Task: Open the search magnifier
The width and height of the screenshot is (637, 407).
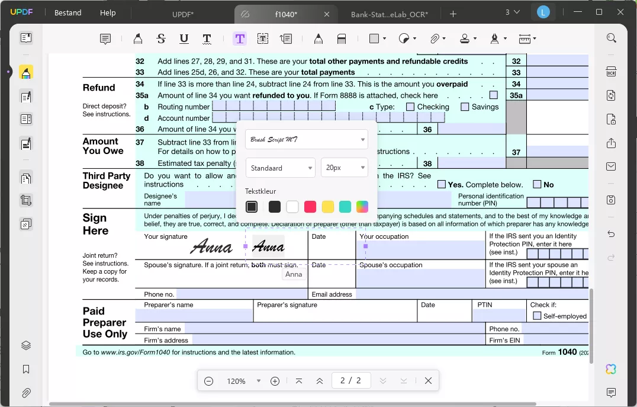Action: [612, 39]
